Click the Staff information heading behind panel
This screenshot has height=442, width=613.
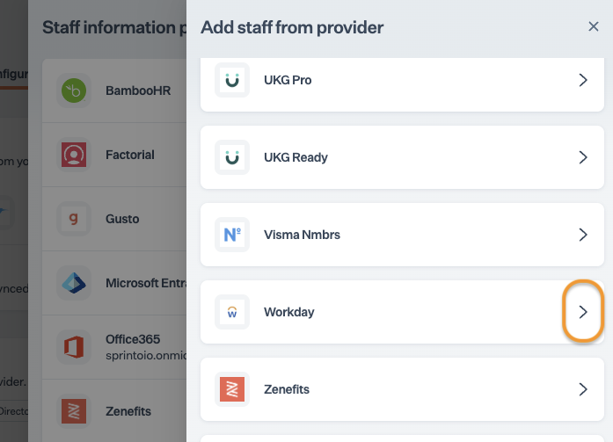pyautogui.click(x=114, y=27)
